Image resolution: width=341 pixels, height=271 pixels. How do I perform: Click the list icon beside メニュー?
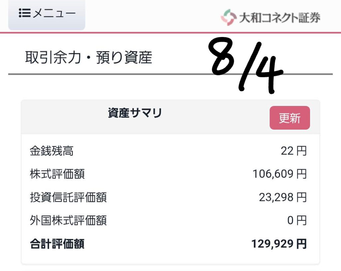tap(24, 13)
